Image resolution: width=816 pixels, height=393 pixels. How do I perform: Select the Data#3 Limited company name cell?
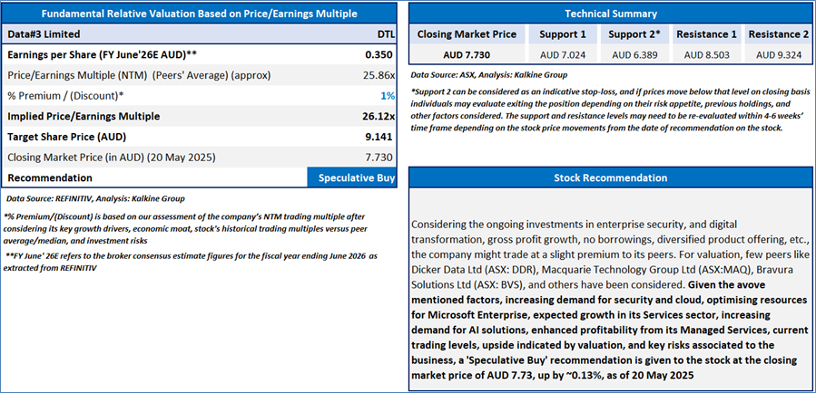point(43,34)
